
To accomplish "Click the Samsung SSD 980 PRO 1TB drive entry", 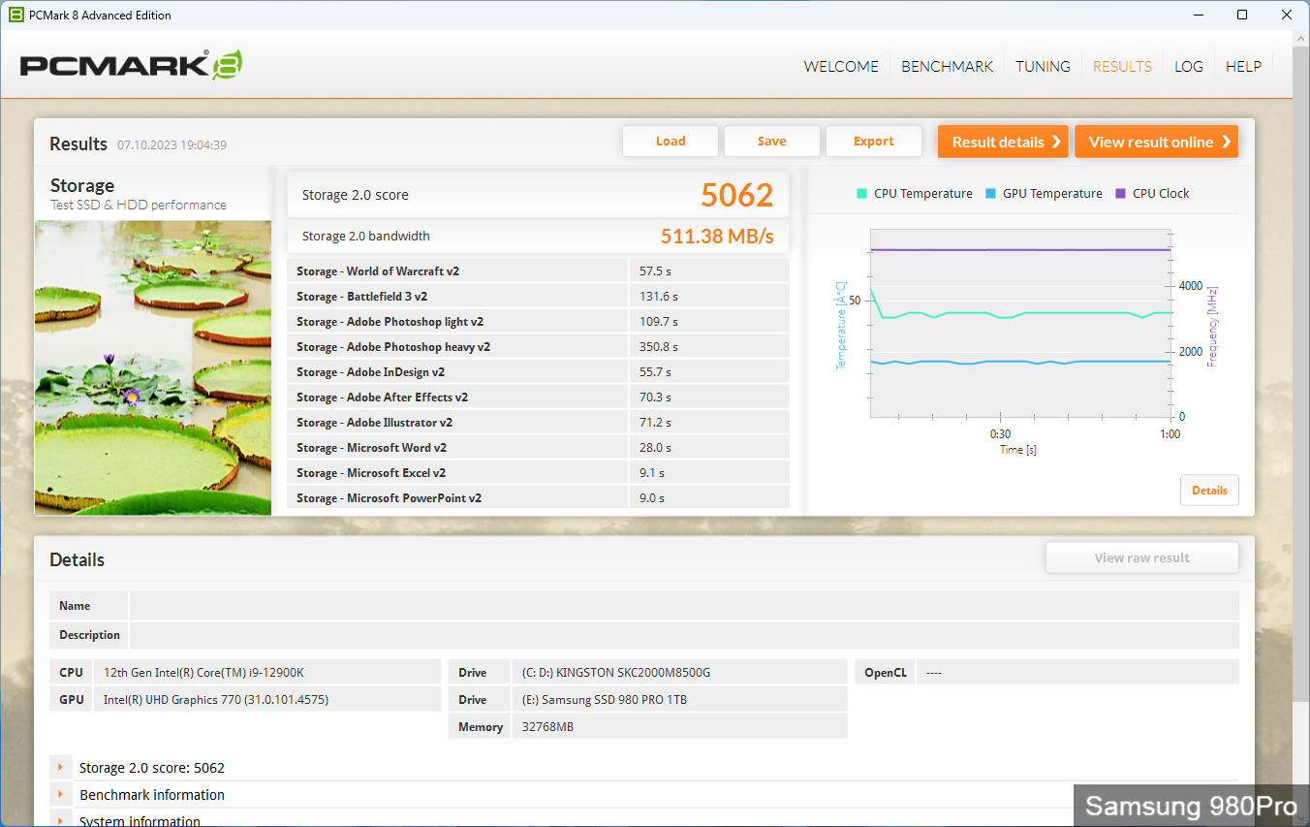I will 679,699.
